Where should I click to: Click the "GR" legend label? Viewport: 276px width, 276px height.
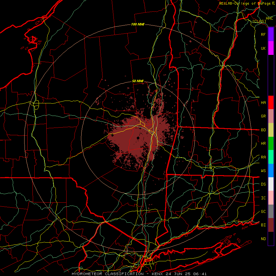[263, 116]
